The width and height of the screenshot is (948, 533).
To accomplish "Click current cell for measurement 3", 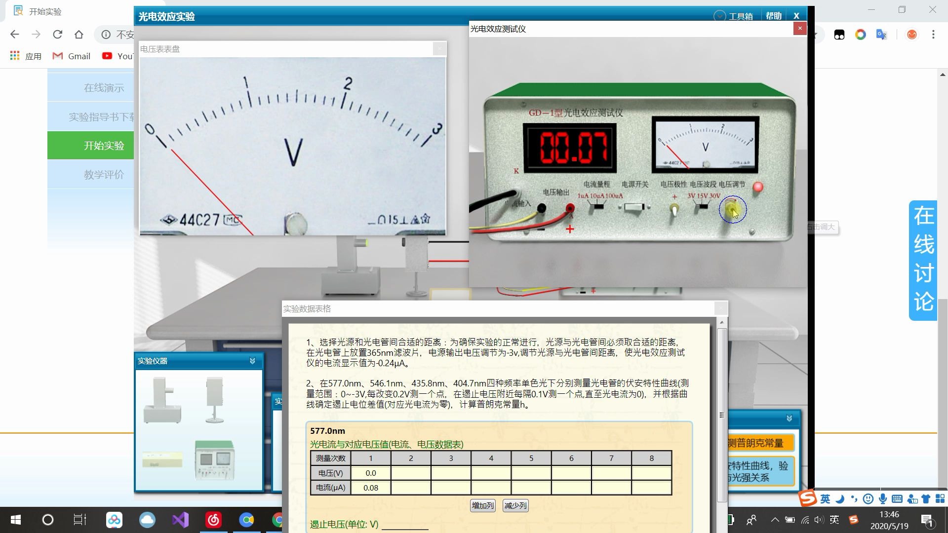I will point(451,488).
